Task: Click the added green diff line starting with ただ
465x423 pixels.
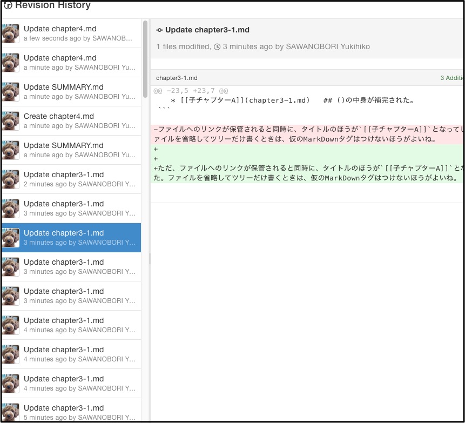Action: coord(307,173)
